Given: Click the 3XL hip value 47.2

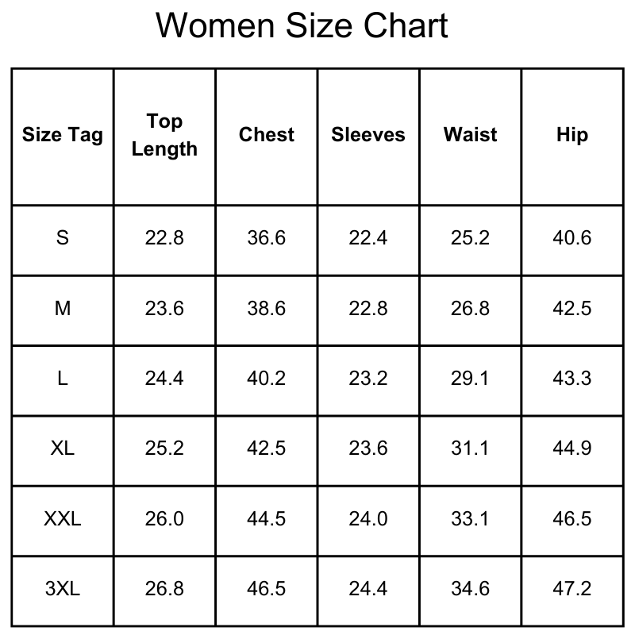Looking at the screenshot, I should (572, 589).
